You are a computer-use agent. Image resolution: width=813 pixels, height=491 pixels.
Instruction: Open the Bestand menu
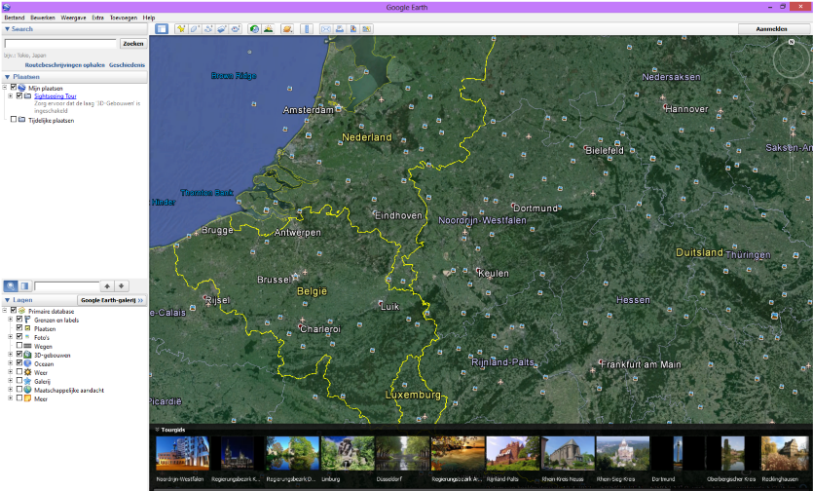coord(15,18)
